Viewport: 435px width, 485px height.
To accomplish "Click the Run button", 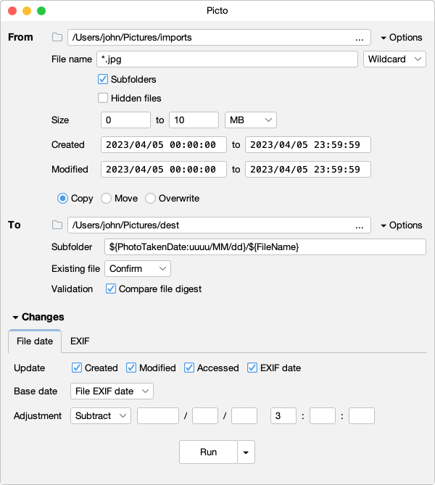I will [x=208, y=452].
